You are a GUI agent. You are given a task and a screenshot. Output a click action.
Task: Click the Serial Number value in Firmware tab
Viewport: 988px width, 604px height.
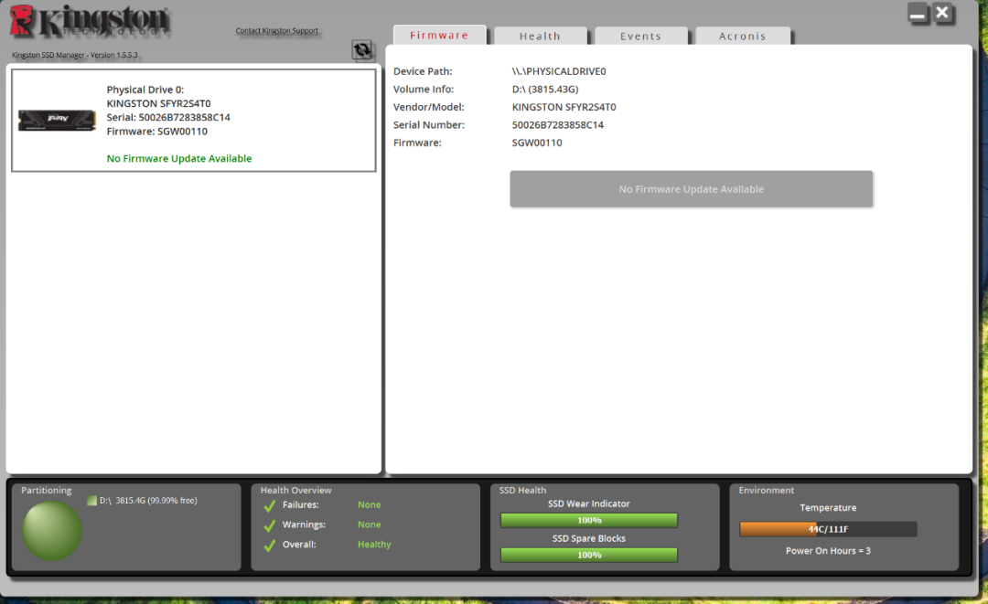[558, 124]
